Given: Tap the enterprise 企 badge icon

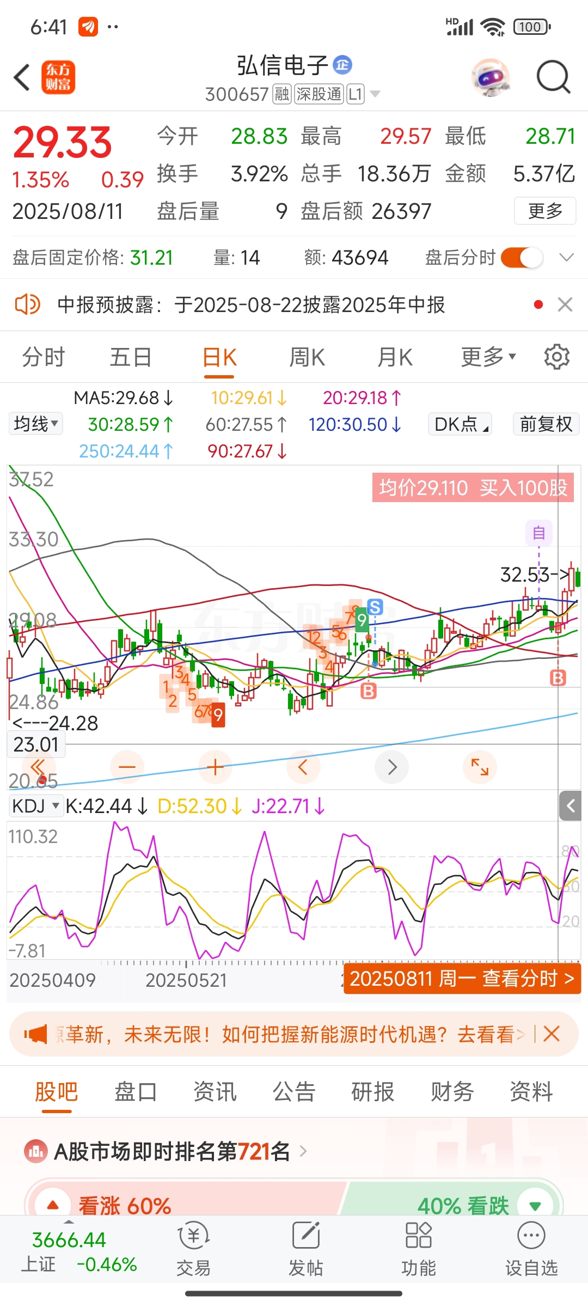Looking at the screenshot, I should [x=342, y=65].
